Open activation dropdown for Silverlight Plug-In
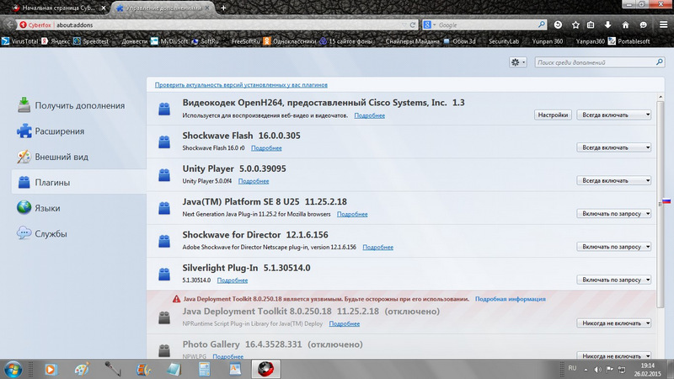This screenshot has height=379, width=674. (x=614, y=280)
